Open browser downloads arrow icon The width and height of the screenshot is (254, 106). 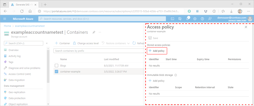pyautogui.click(x=231, y=11)
